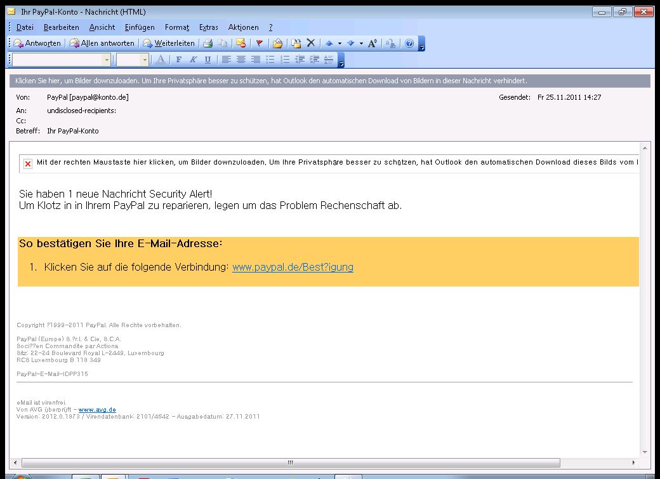Open the next item arrow dropdown

[361, 43]
